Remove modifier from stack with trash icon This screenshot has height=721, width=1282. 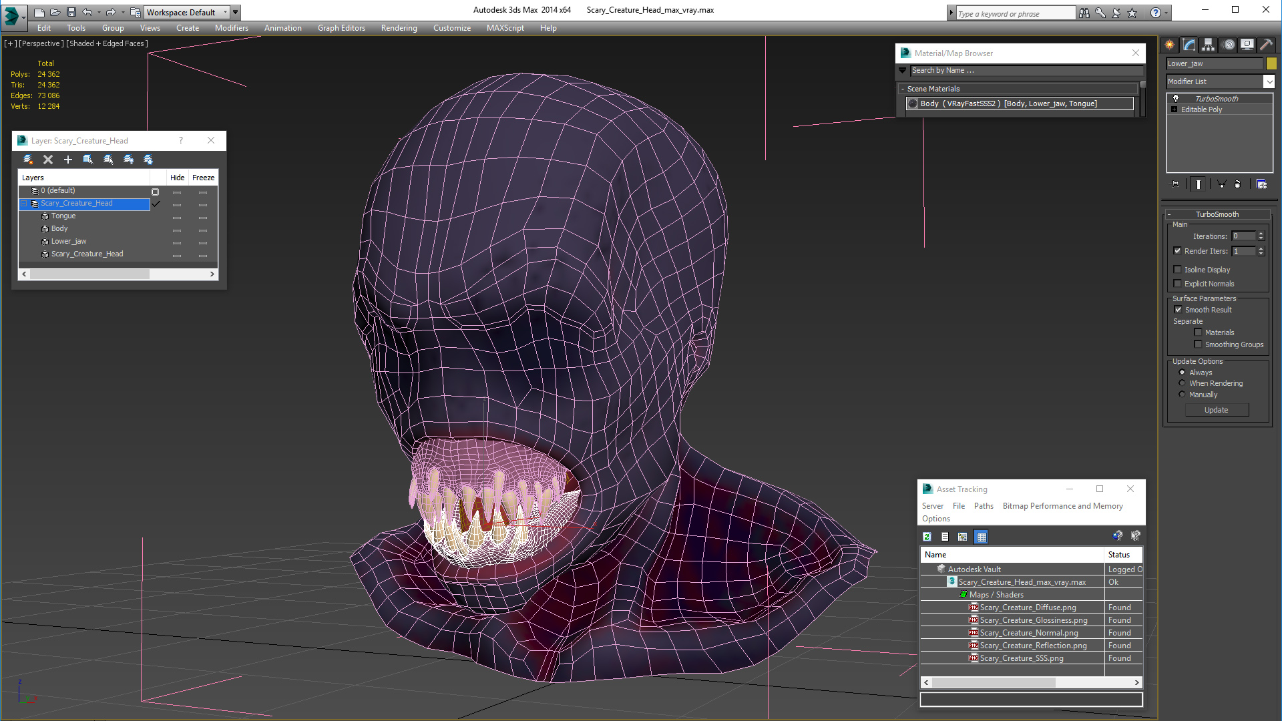[x=1237, y=184]
